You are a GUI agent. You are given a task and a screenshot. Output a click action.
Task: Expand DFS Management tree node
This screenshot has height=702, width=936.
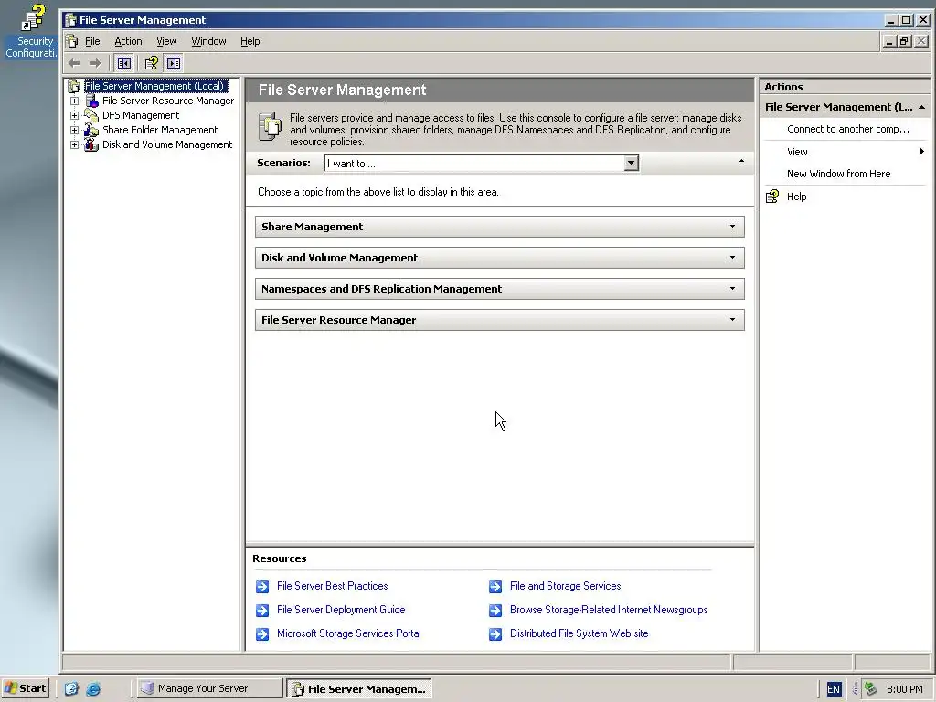[75, 115]
